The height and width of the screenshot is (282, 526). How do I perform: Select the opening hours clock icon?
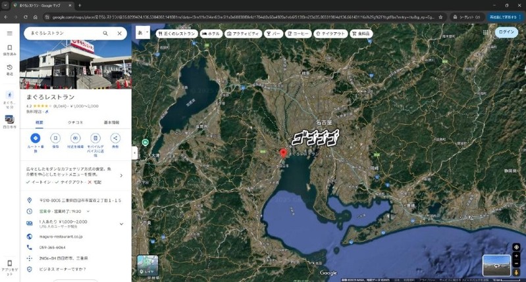(30, 211)
